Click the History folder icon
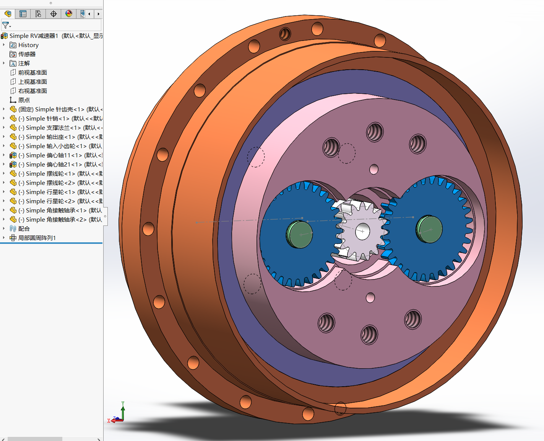544x441 pixels. click(13, 45)
